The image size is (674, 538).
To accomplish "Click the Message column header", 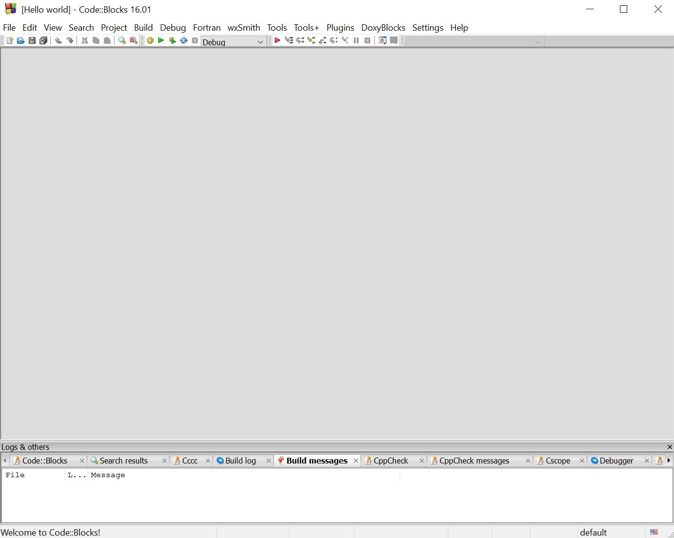I will coord(244,475).
